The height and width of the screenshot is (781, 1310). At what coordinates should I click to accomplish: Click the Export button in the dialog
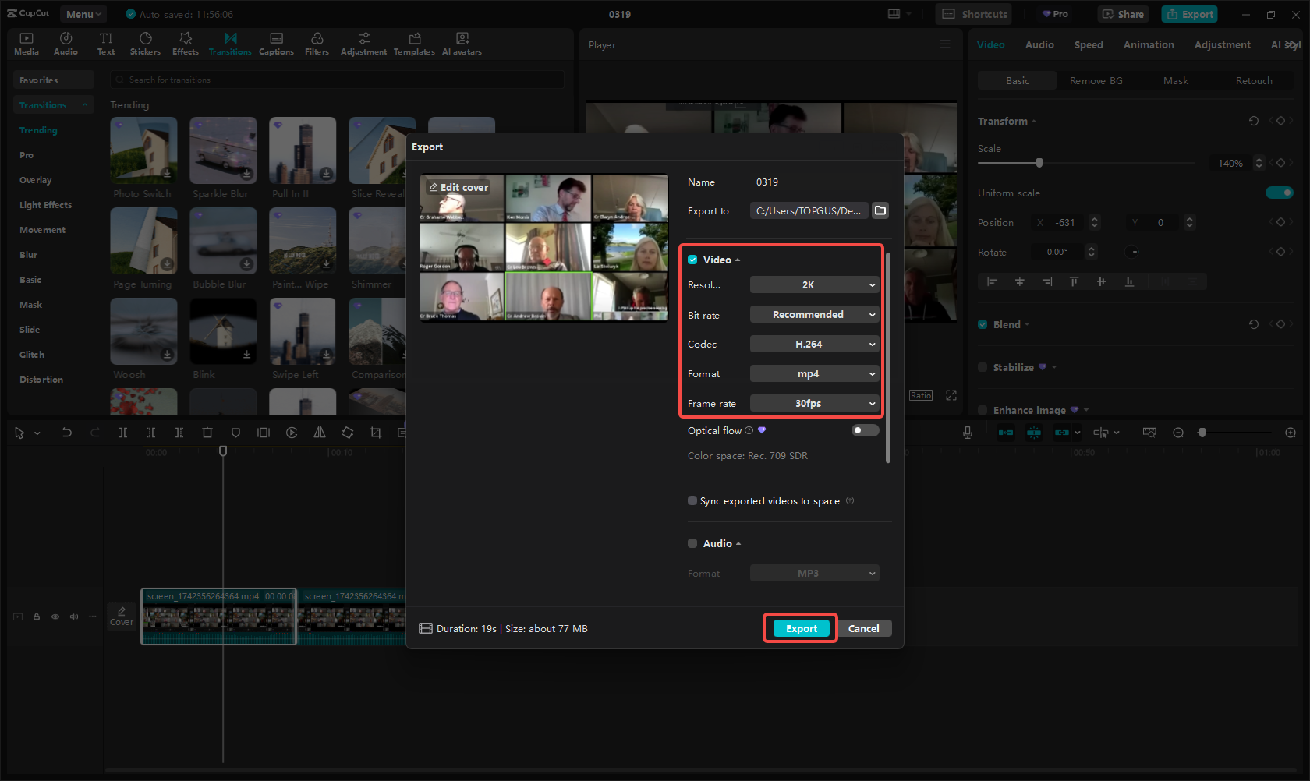click(x=802, y=628)
